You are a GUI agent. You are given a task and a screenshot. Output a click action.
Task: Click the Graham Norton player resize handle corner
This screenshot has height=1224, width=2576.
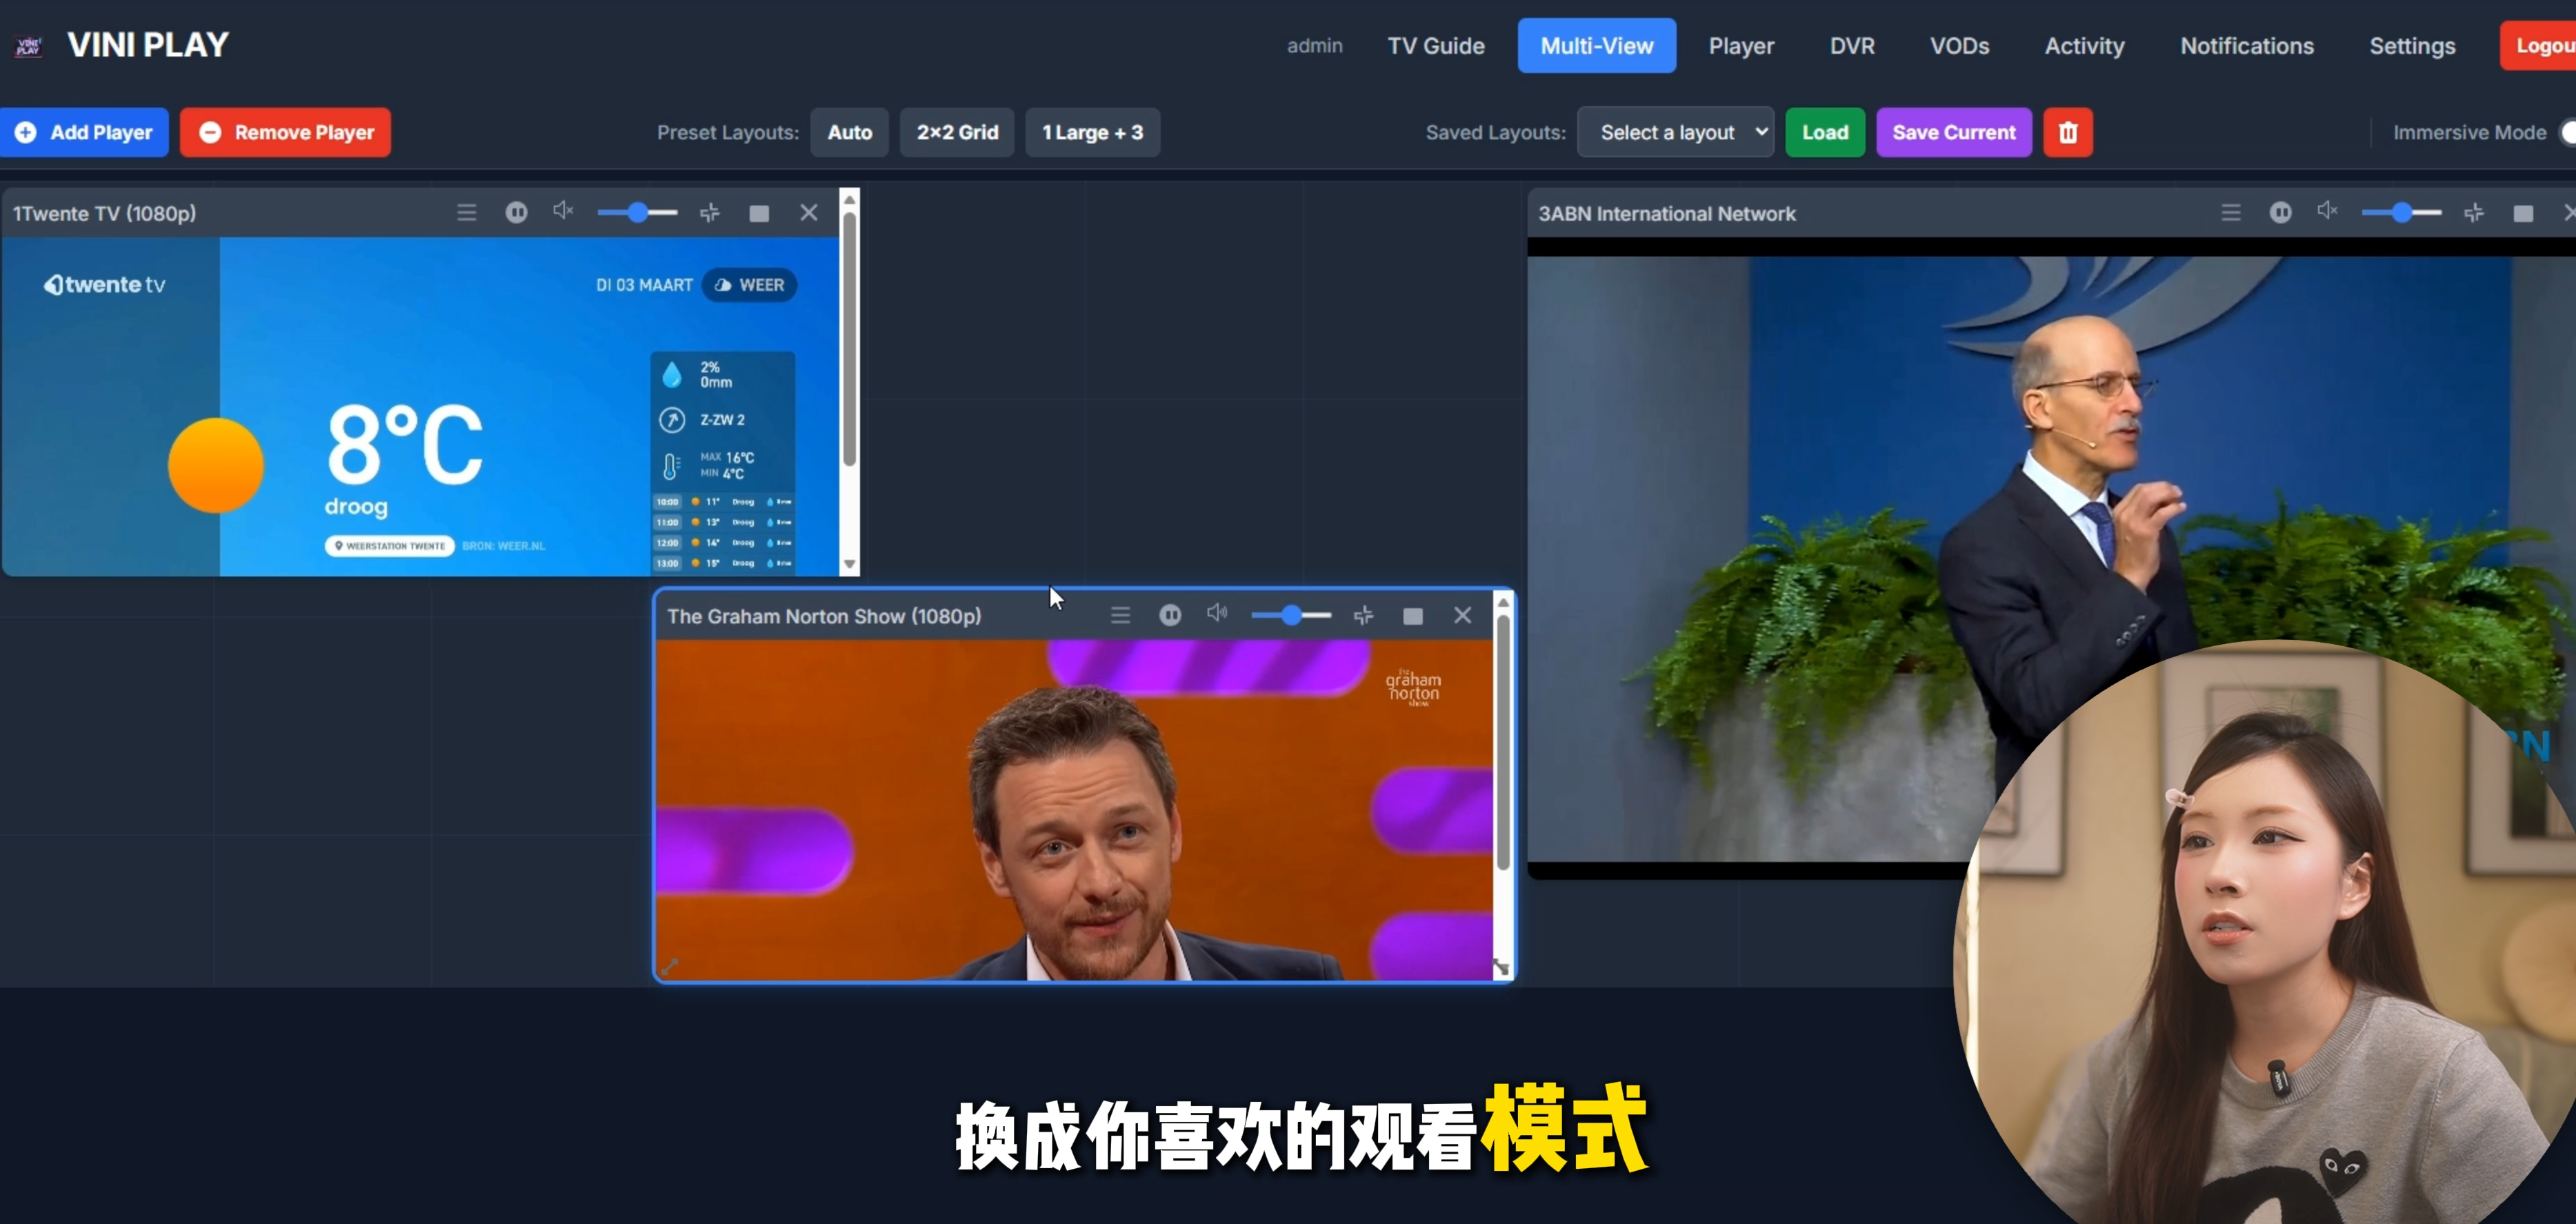[x=1501, y=968]
